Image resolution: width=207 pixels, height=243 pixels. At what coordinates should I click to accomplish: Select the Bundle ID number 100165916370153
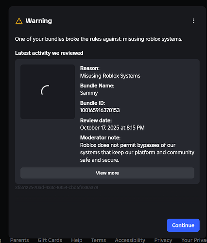coord(100,110)
